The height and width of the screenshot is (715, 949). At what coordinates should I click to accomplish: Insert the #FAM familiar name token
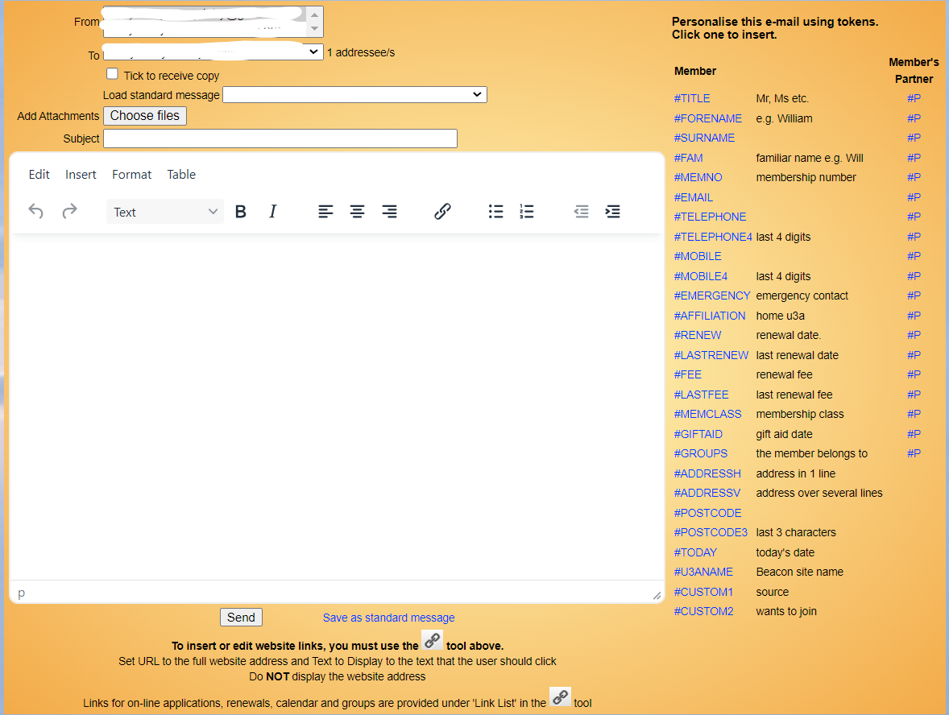[x=688, y=158]
